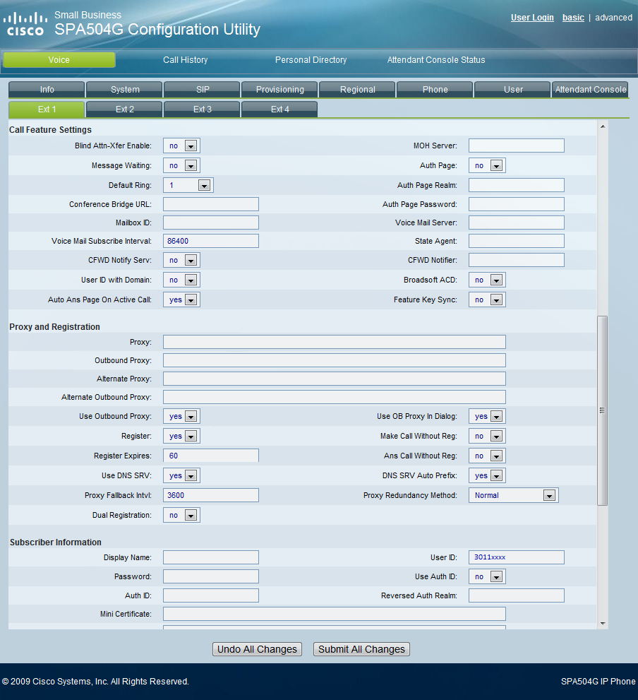Click the Proxy input field
The image size is (638, 700).
334,342
